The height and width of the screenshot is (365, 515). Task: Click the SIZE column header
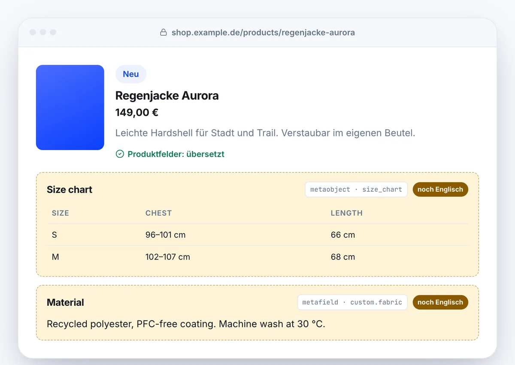point(61,213)
